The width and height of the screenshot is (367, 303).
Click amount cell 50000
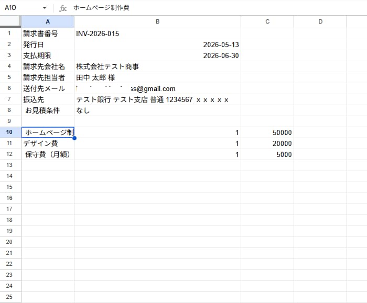point(267,132)
